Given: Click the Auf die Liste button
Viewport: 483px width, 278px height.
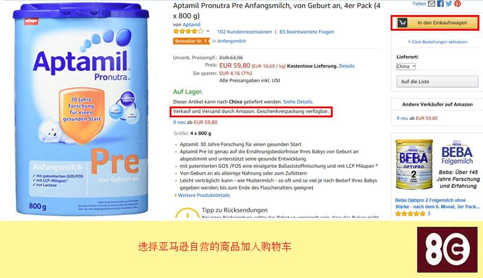Looking at the screenshot, I should pyautogui.click(x=437, y=82).
